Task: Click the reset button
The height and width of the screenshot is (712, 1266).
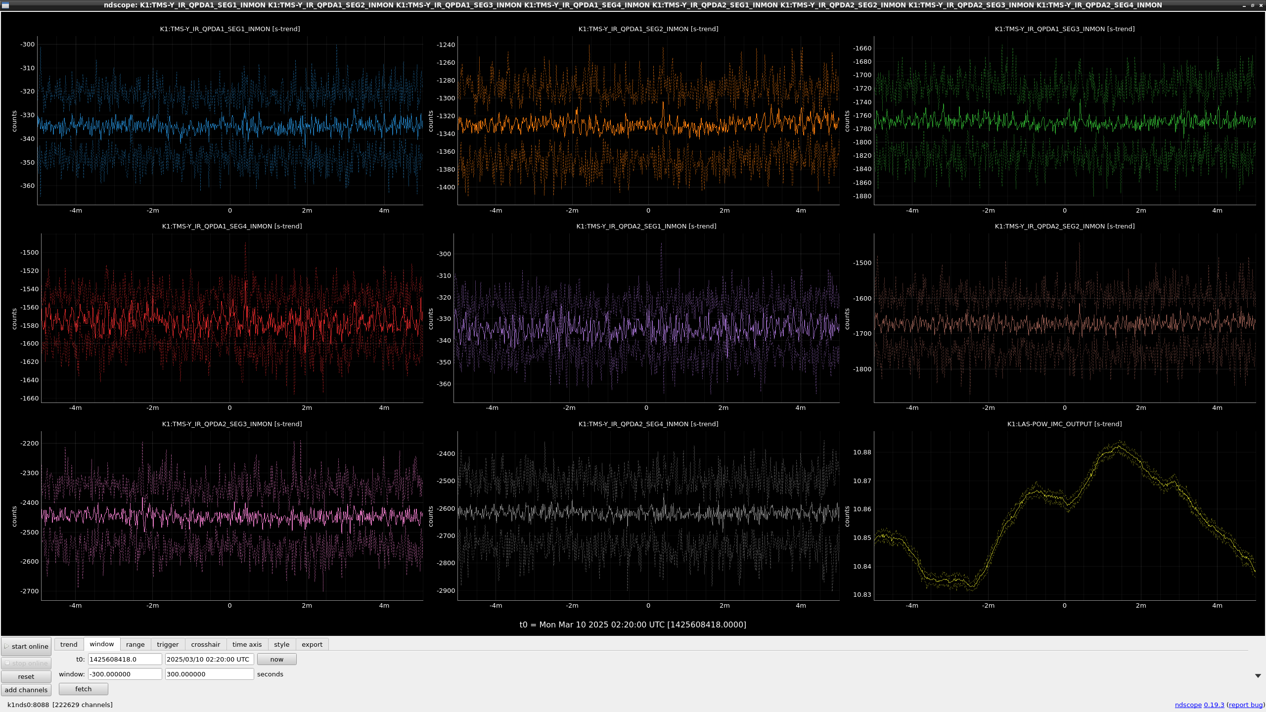Action: [26, 676]
